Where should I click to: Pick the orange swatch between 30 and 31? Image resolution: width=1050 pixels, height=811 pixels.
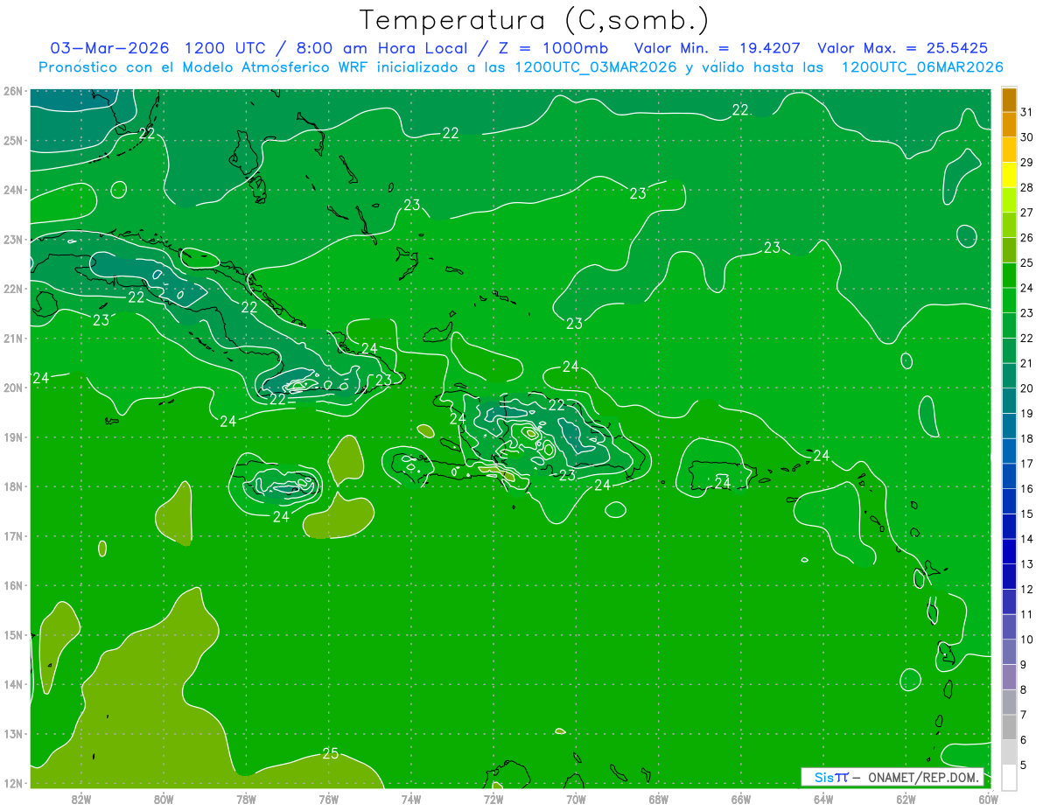tap(1009, 124)
